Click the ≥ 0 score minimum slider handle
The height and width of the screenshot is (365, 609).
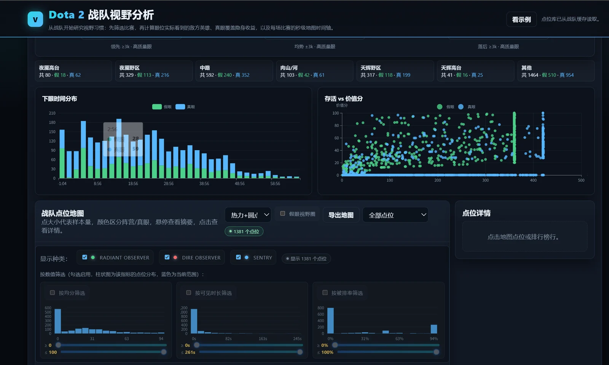tap(58, 345)
